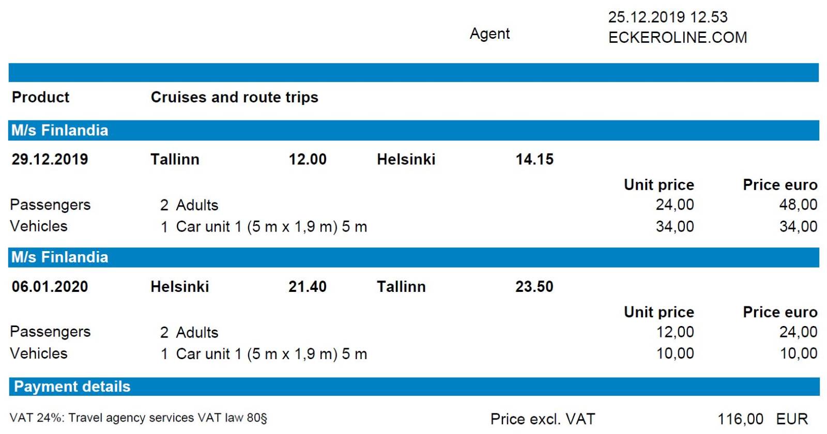Click the arrival time 14.15
The height and width of the screenshot is (434, 827).
534,159
